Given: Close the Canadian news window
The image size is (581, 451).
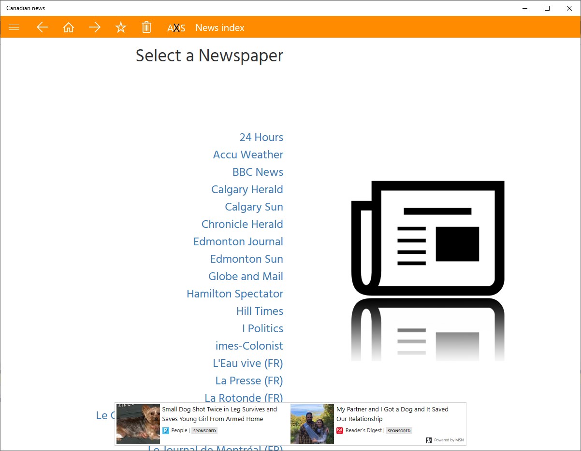Looking at the screenshot, I should 569,8.
